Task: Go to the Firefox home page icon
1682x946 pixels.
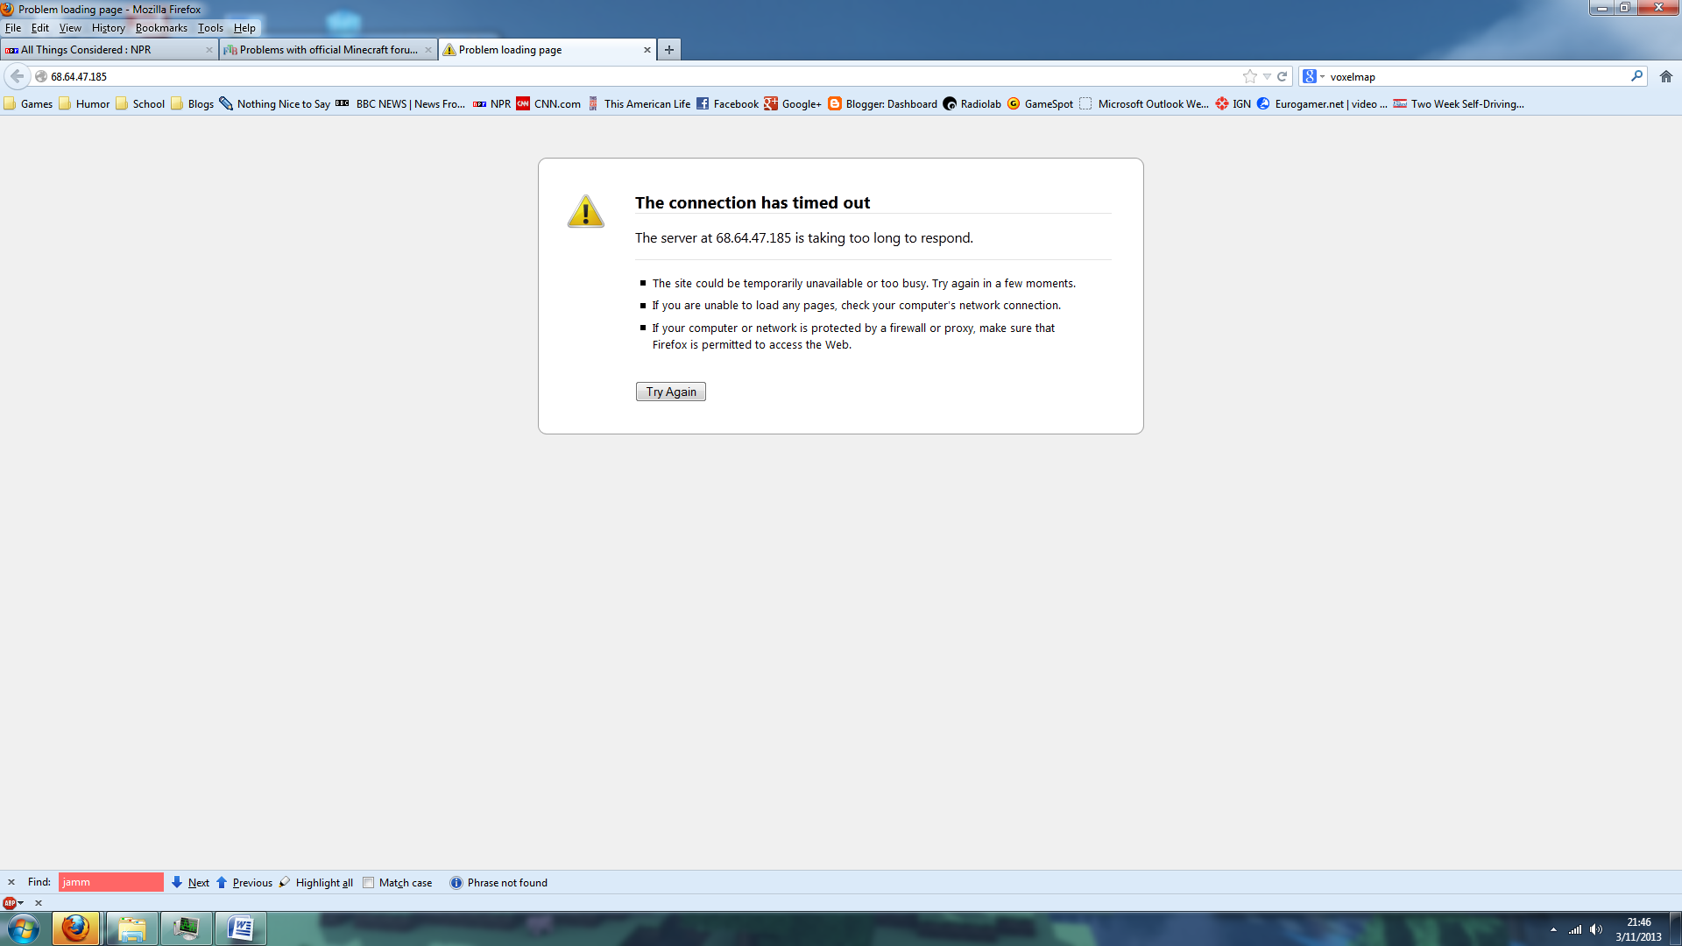Action: [x=1665, y=76]
